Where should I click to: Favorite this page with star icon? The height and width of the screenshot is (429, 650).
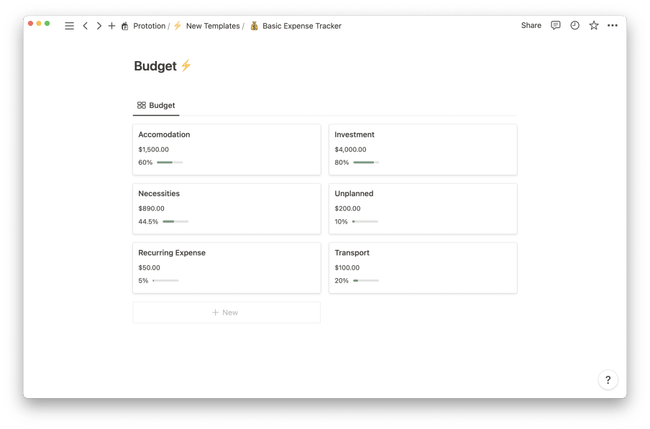tap(594, 25)
